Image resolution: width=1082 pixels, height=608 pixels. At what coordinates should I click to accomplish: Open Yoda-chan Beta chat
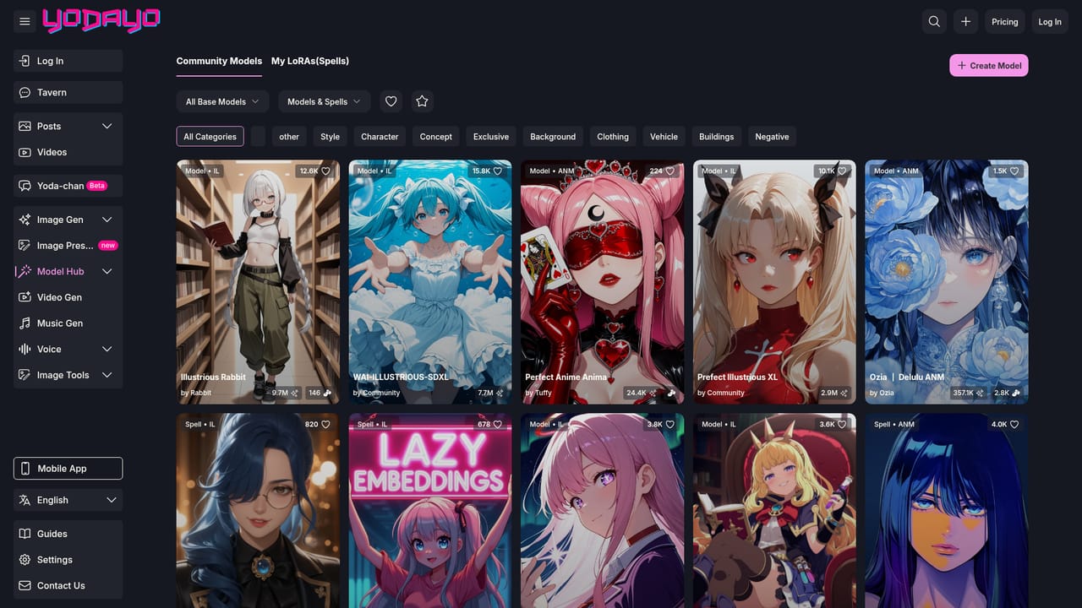coord(68,186)
